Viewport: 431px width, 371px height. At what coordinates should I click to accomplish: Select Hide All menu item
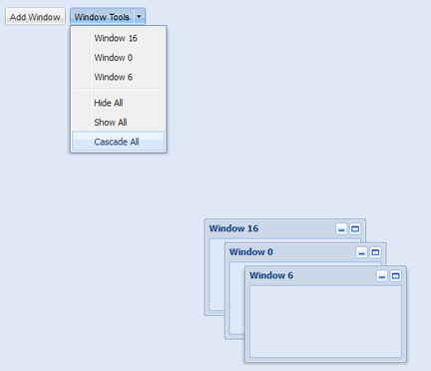click(x=118, y=103)
